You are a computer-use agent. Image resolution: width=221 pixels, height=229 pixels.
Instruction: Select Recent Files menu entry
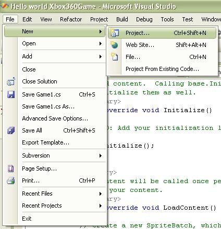coord(55,194)
